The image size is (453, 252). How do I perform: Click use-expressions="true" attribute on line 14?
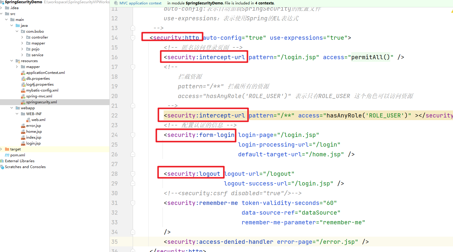point(309,38)
